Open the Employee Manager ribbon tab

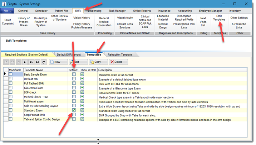[x=211, y=11]
